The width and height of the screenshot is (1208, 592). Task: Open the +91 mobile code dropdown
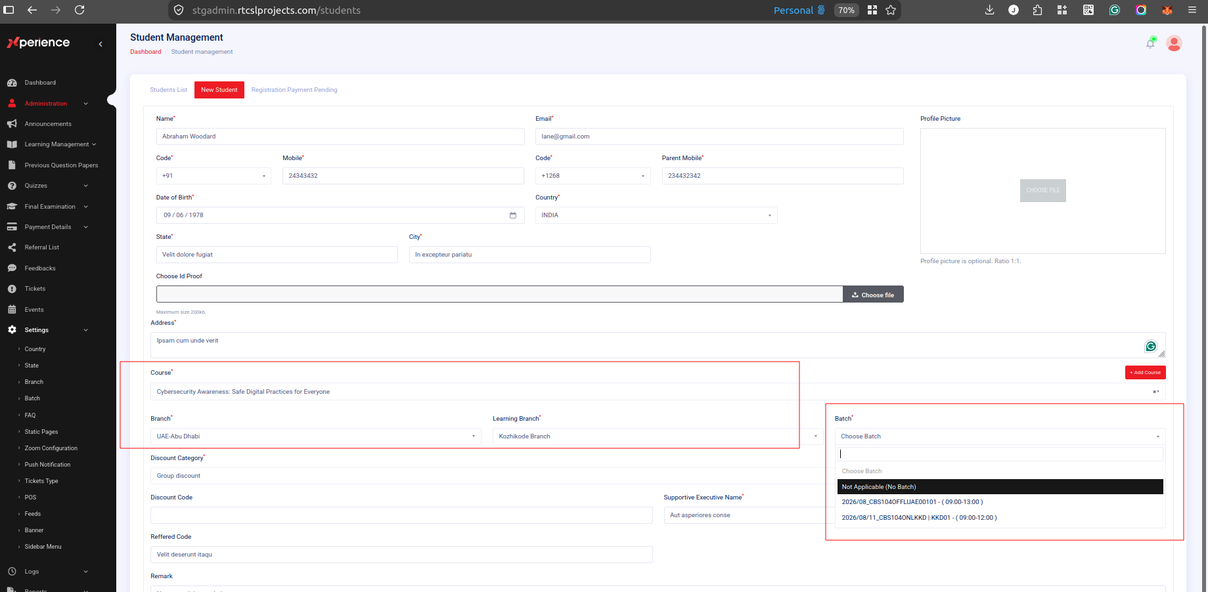click(213, 176)
